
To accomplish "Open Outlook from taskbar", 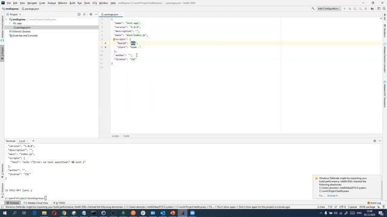I will (x=163, y=213).
